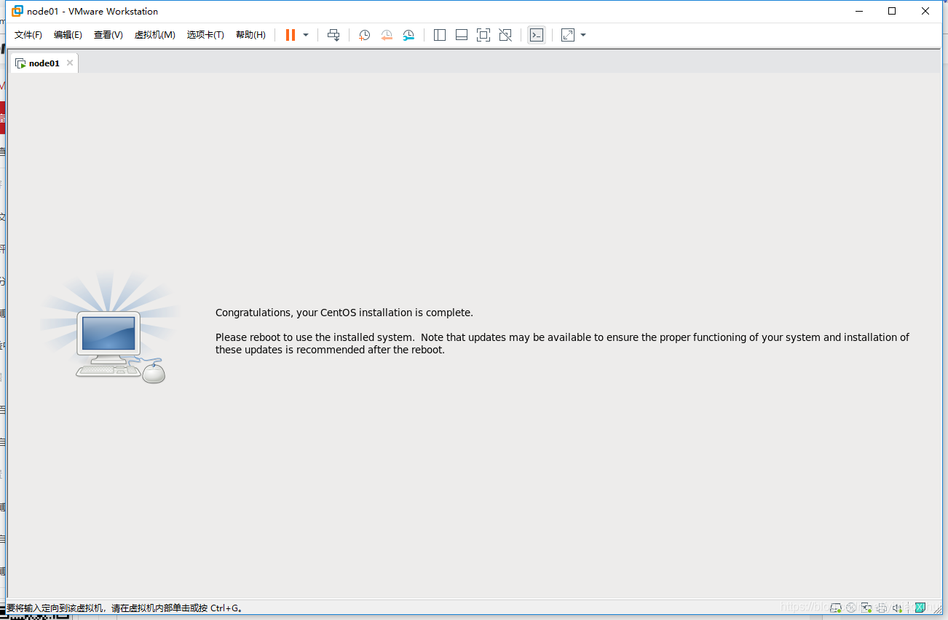The height and width of the screenshot is (620, 948).
Task: Toggle the library sidebar view
Action: (x=440, y=35)
